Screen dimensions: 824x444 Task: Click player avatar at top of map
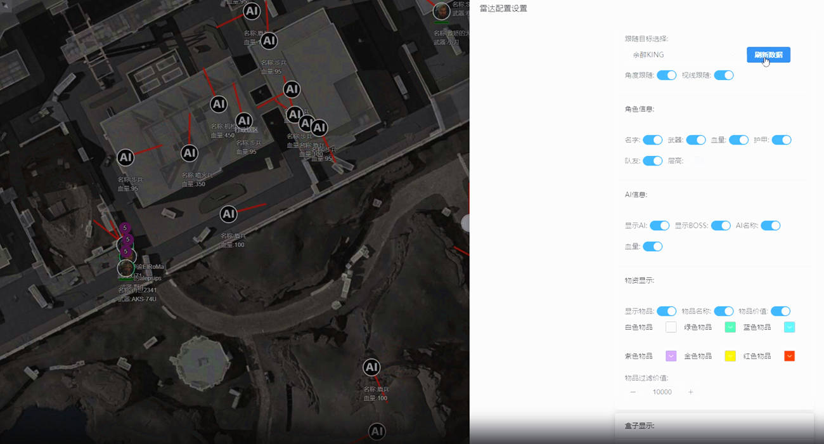pos(441,11)
